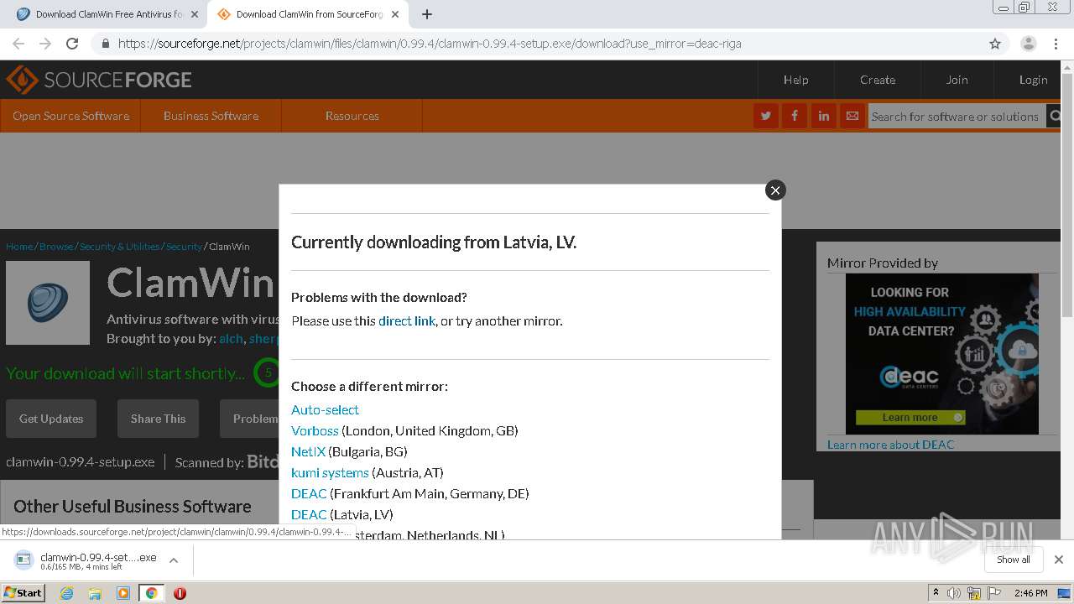
Task: Click DEAC ad Learn more button
Action: coord(910,417)
